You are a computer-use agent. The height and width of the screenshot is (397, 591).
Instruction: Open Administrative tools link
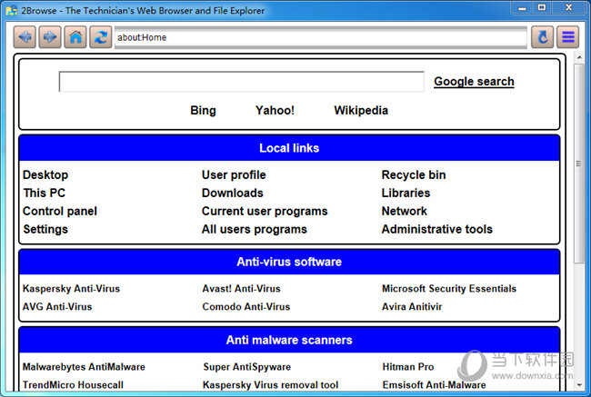436,229
